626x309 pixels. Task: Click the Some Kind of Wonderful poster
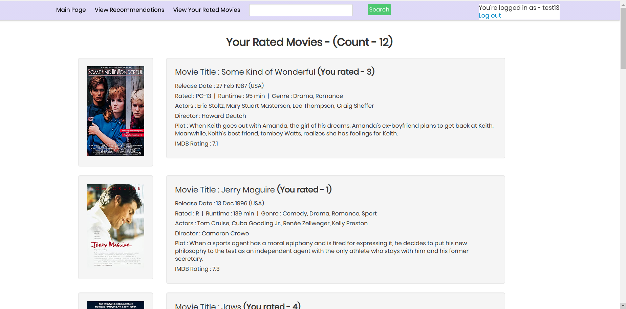[115, 111]
